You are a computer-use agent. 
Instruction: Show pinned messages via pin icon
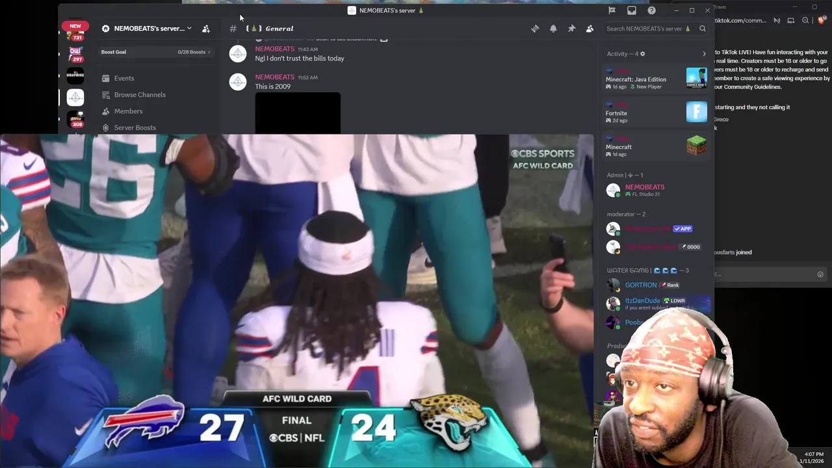tap(571, 29)
